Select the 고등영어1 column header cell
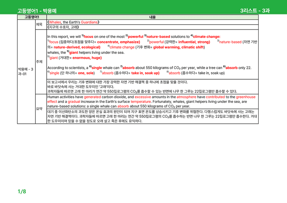The image size is (287, 203). (x=32, y=17)
